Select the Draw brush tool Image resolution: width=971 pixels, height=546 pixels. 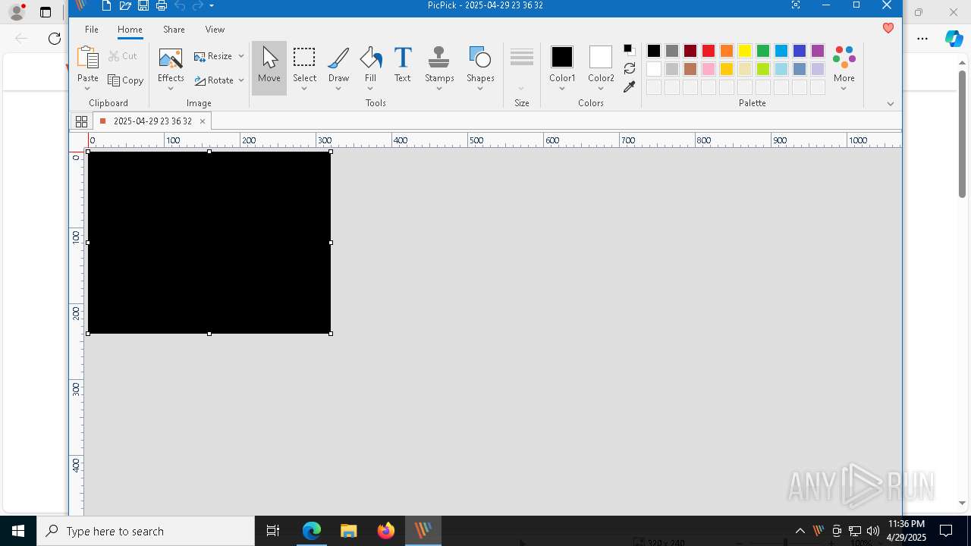338,64
